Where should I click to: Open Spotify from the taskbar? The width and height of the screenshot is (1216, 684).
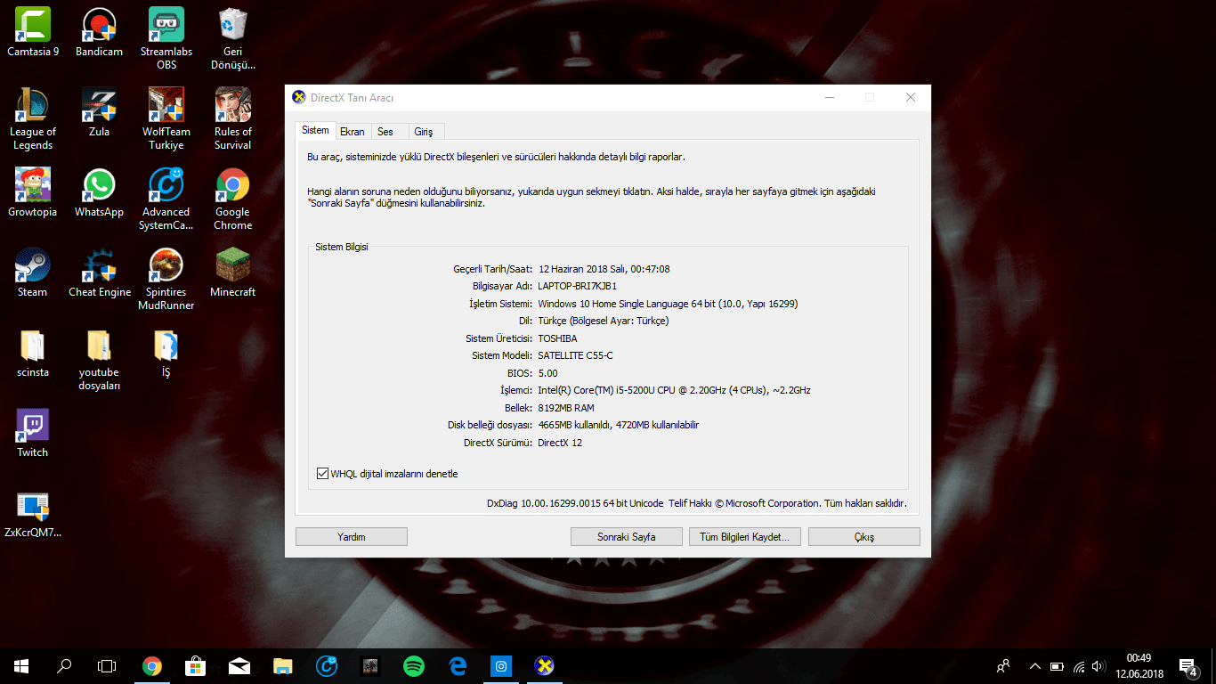click(x=414, y=665)
